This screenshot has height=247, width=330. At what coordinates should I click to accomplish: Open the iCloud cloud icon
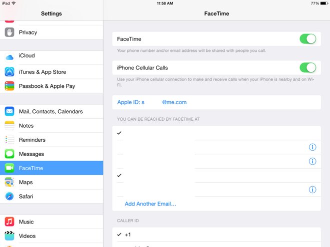9,57
